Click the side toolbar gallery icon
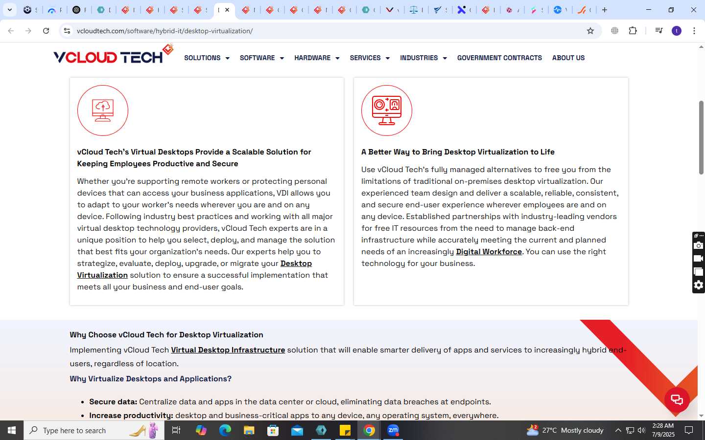The width and height of the screenshot is (705, 440). [699, 272]
